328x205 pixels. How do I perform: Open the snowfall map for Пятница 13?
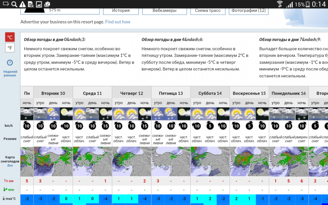pyautogui.click(x=171, y=162)
